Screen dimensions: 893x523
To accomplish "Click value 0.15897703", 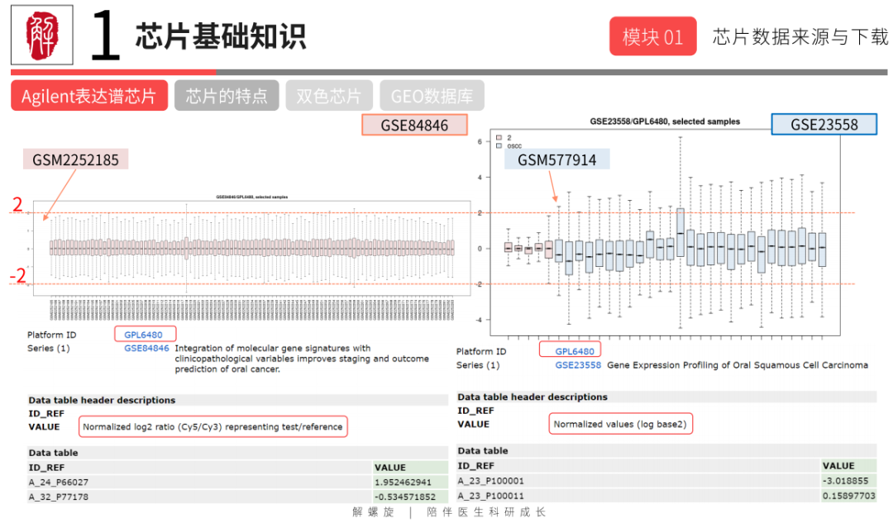I will tap(848, 496).
